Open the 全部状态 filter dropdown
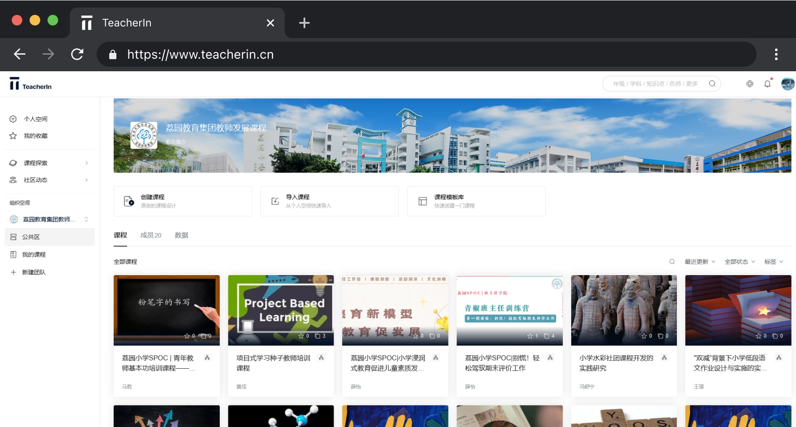Viewport: 796px width, 427px height. coord(740,262)
